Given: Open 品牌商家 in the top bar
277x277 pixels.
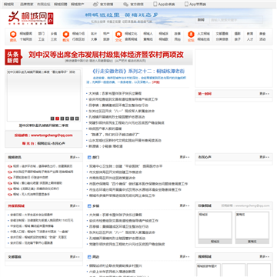Looking at the screenshot, I should coord(27,5).
